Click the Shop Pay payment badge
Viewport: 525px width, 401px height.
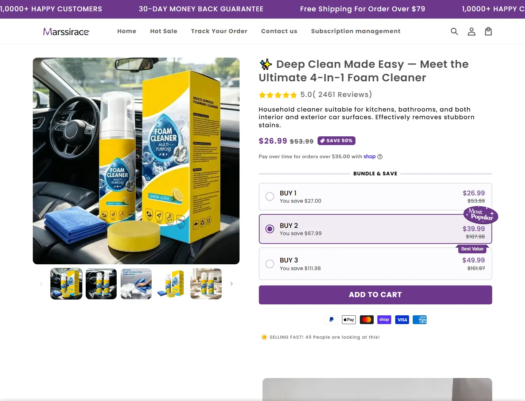pyautogui.click(x=384, y=320)
